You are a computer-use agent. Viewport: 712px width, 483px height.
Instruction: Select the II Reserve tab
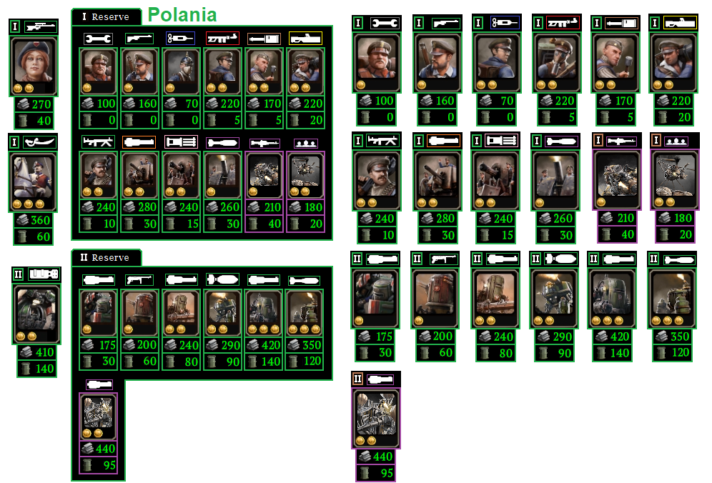click(107, 257)
